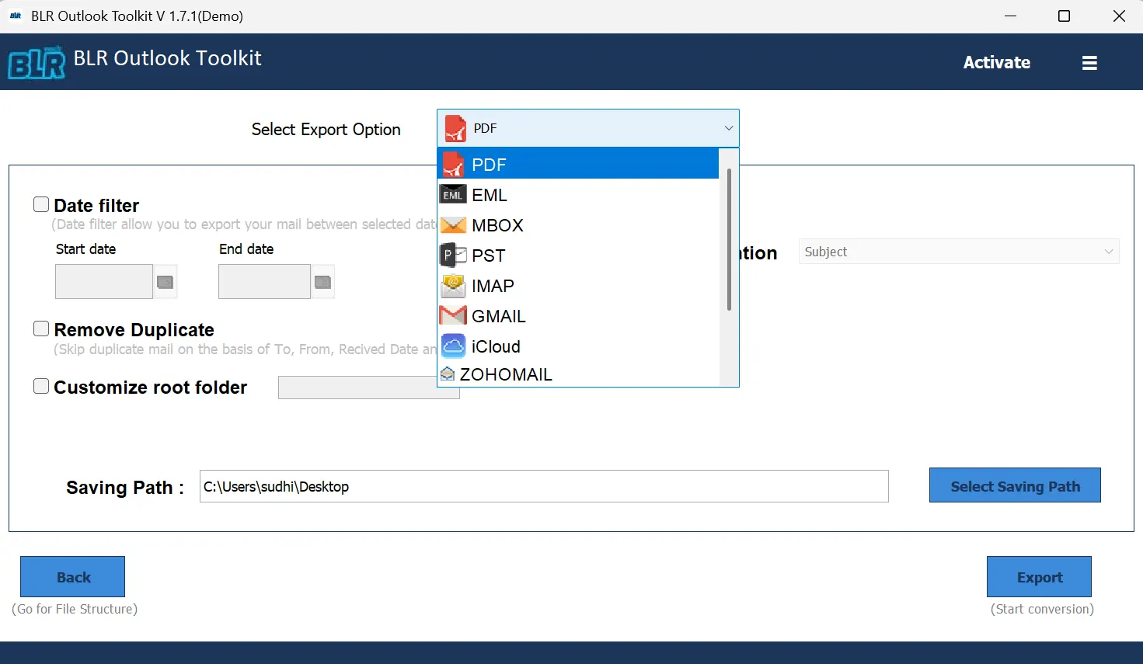Screen dimensions: 1143x664
Task: Select the PDF export format icon
Action: click(455, 164)
